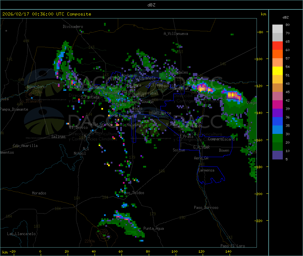
Task: Click the El_Desvio label
Action: tap(78, 127)
